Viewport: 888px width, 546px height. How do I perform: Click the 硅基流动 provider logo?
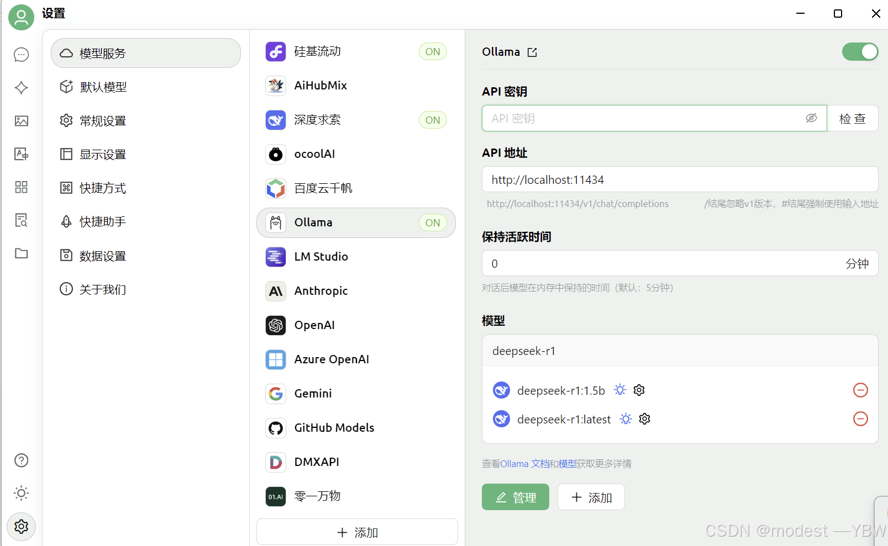pos(276,51)
